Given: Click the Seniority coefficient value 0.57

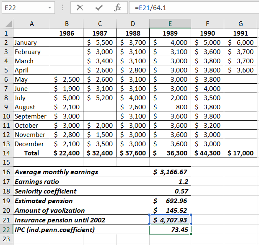Looking at the screenshot, I should click(170, 191).
